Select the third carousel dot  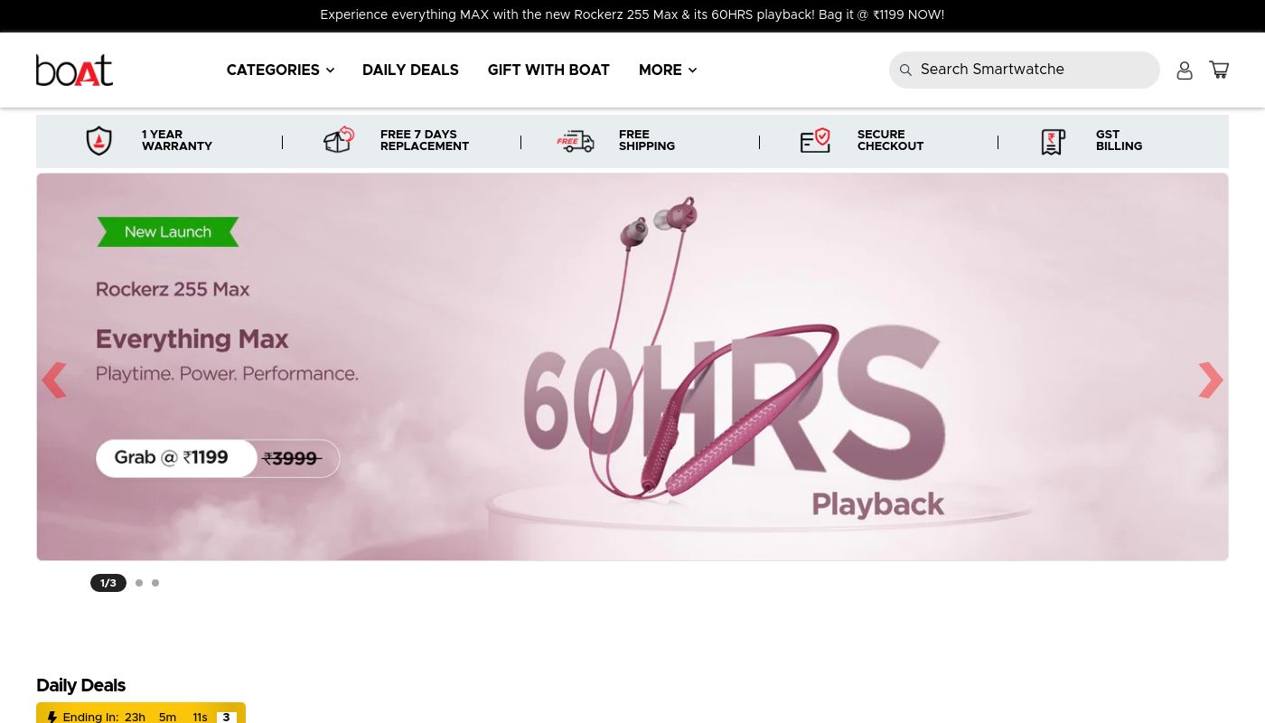(155, 583)
